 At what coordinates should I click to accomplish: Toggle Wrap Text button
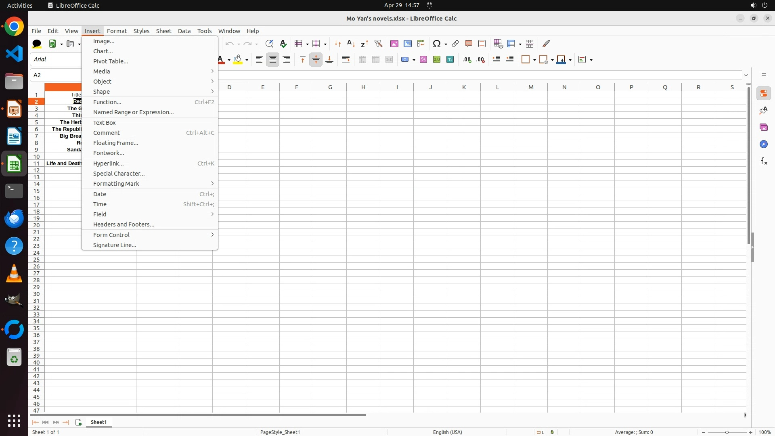tap(346, 60)
